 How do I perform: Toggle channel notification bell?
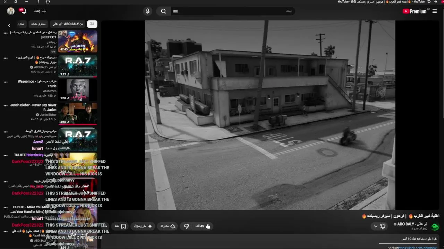click(383, 226)
